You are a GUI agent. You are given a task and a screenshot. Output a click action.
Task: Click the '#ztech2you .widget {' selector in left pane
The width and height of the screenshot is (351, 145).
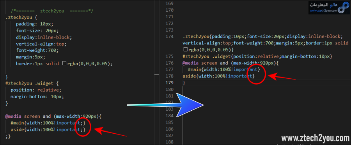32,83
